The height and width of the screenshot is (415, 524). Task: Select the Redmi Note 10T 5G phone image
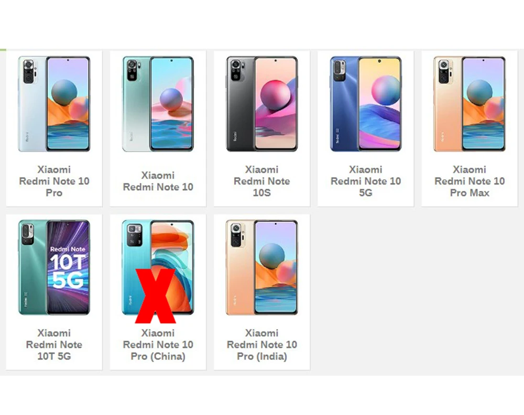(x=54, y=267)
